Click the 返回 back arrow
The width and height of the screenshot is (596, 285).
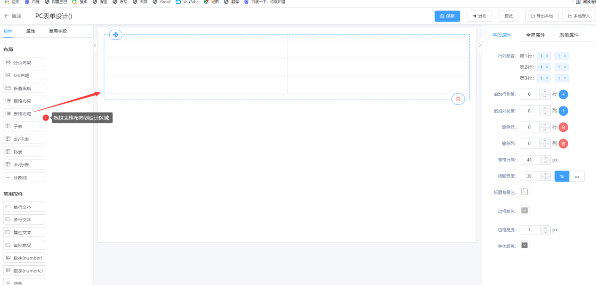click(7, 16)
